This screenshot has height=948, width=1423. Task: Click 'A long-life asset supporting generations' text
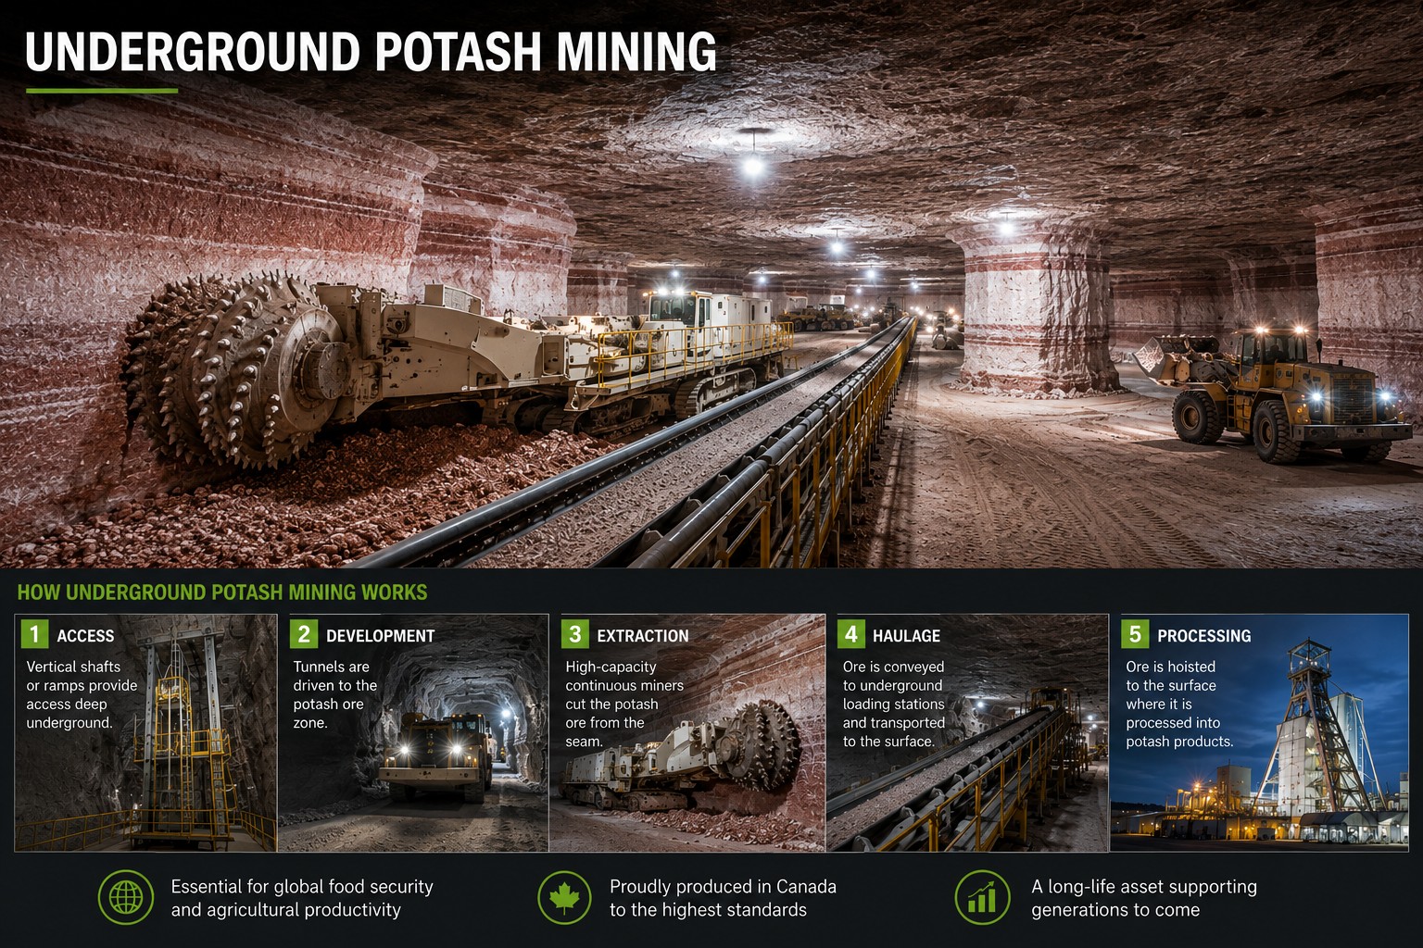pos(1144,898)
